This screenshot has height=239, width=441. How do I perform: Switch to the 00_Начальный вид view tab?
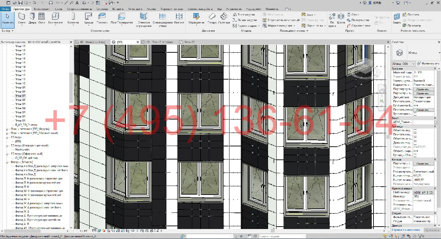tap(92, 42)
